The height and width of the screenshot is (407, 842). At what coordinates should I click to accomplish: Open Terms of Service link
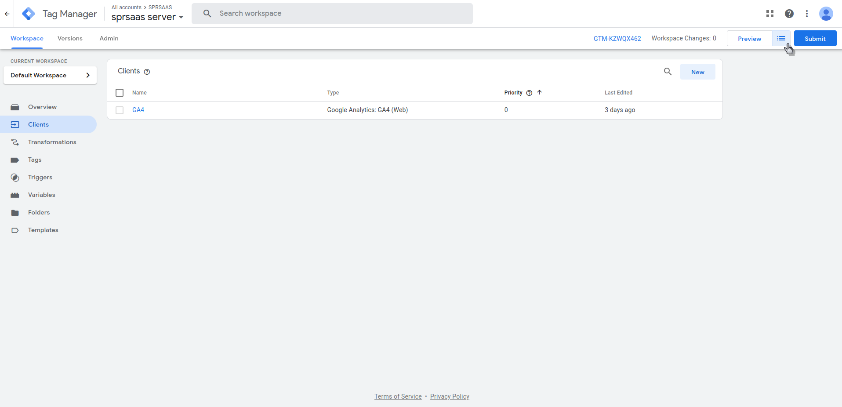click(398, 396)
